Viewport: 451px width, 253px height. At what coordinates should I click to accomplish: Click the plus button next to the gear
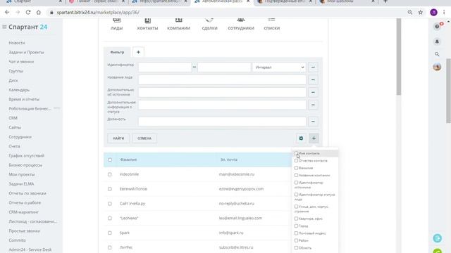pos(314,138)
